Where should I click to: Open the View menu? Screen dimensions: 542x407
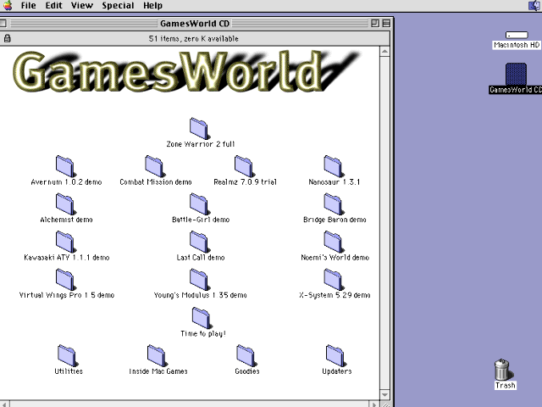pos(82,6)
